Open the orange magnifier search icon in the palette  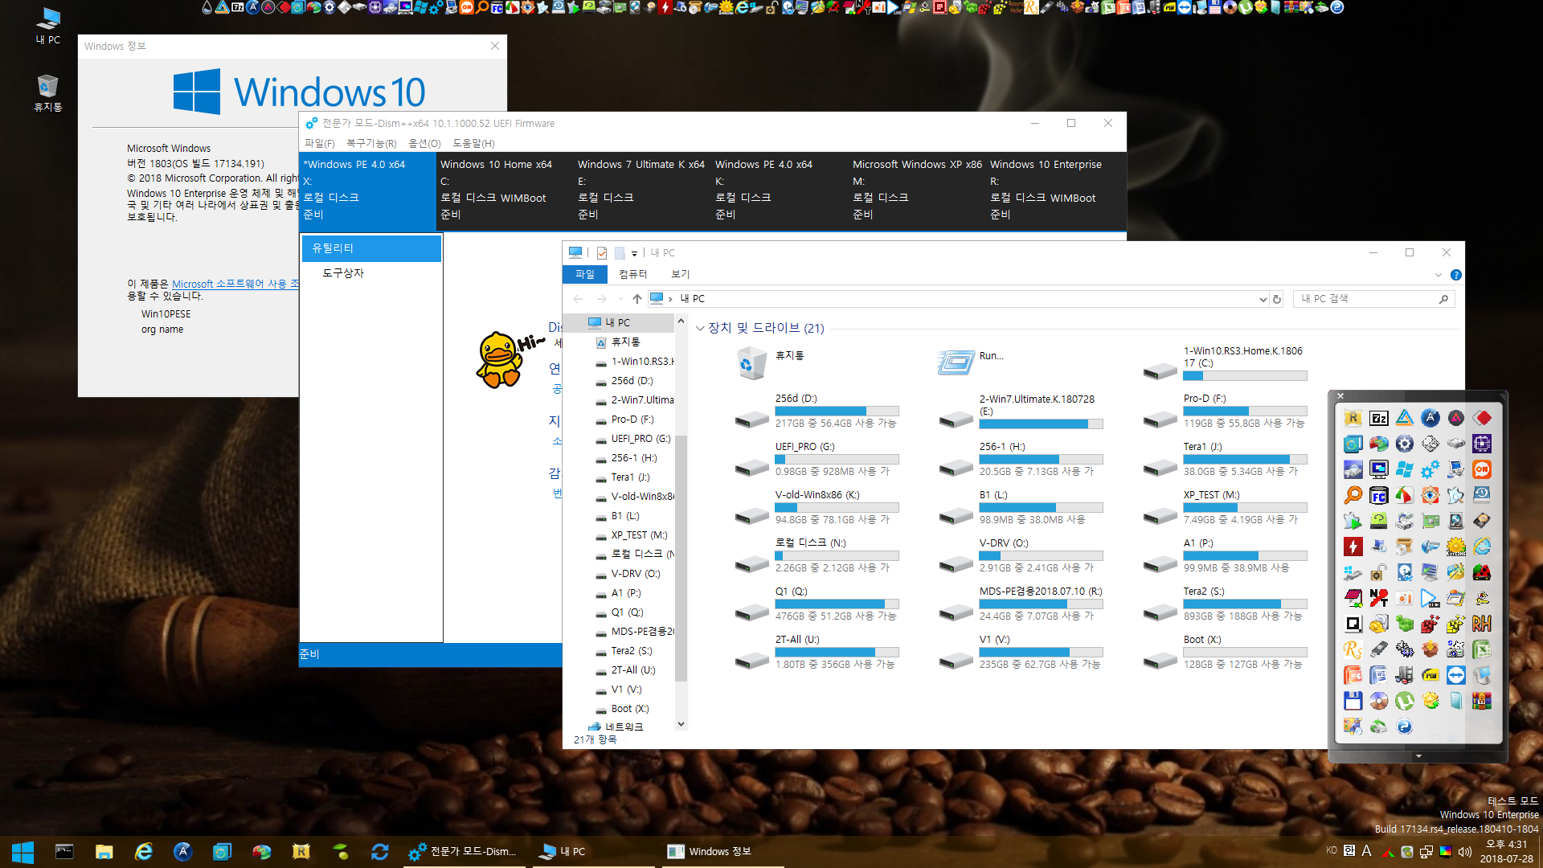[1353, 495]
